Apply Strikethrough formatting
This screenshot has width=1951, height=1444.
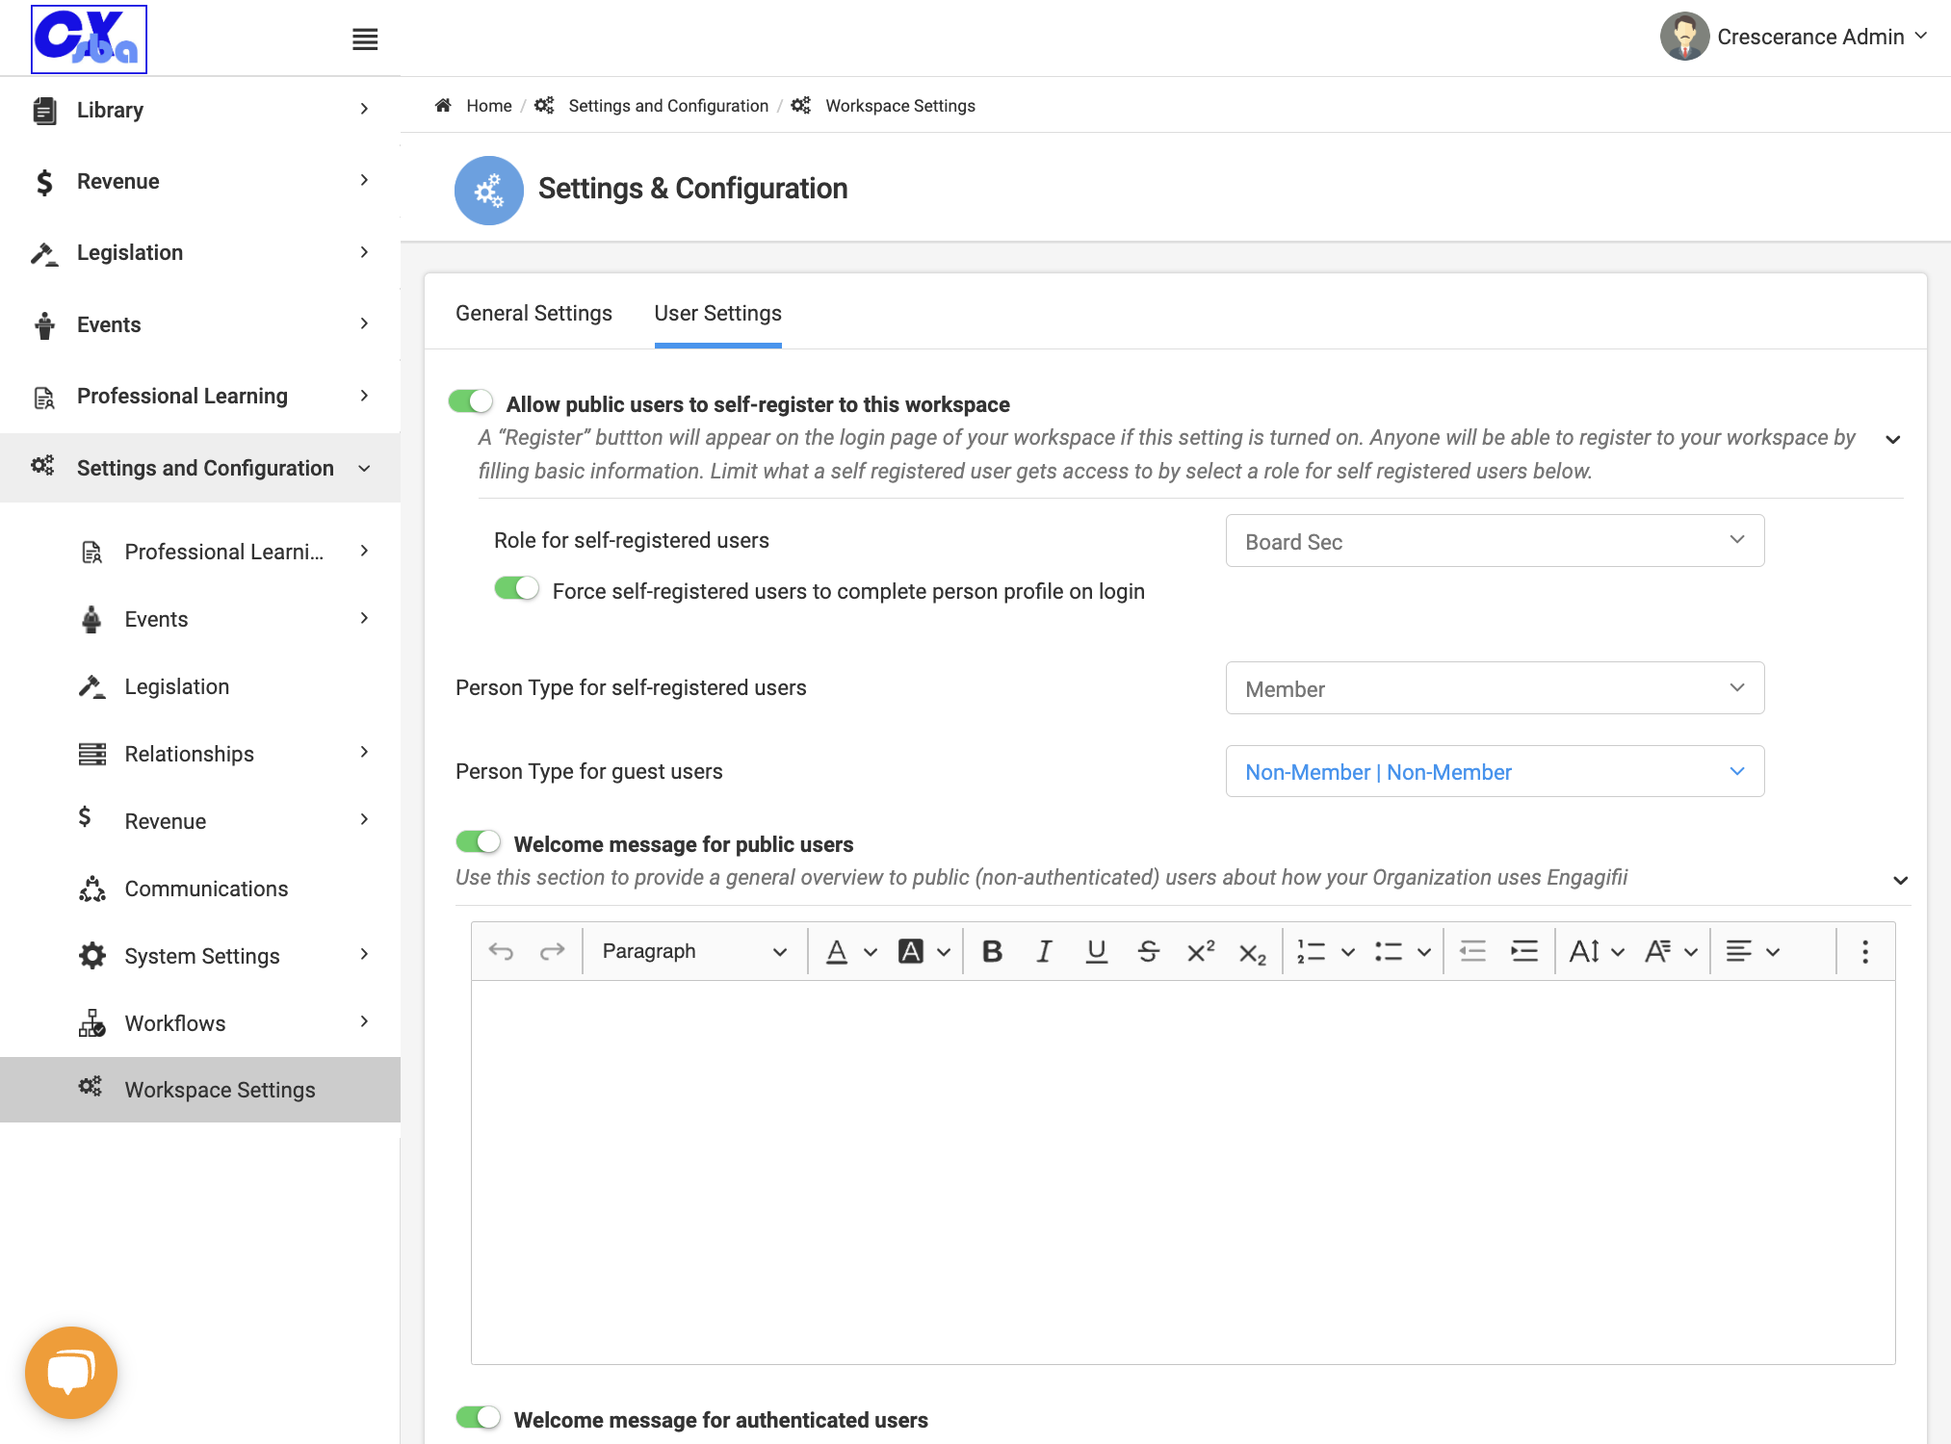pyautogui.click(x=1148, y=951)
